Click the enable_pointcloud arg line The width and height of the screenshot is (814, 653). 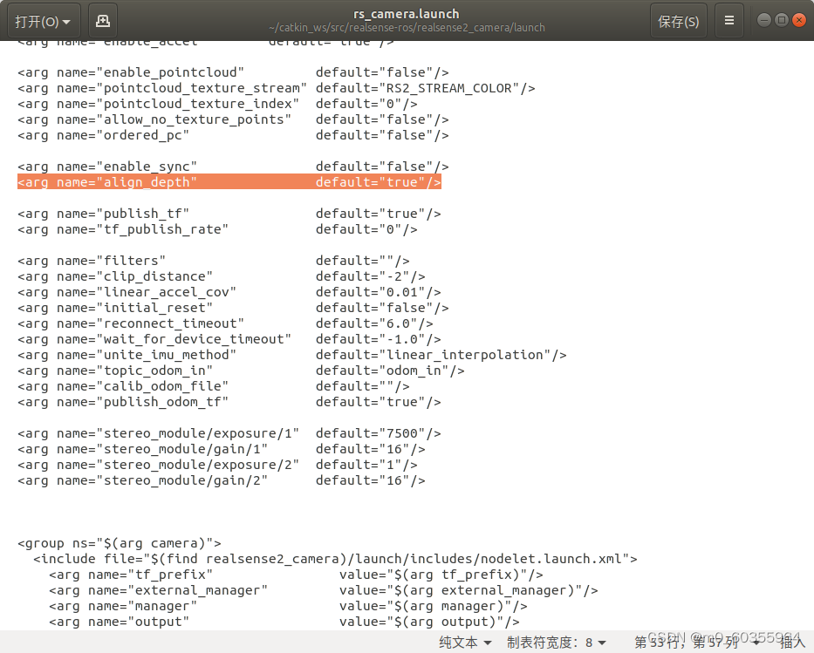coord(233,72)
